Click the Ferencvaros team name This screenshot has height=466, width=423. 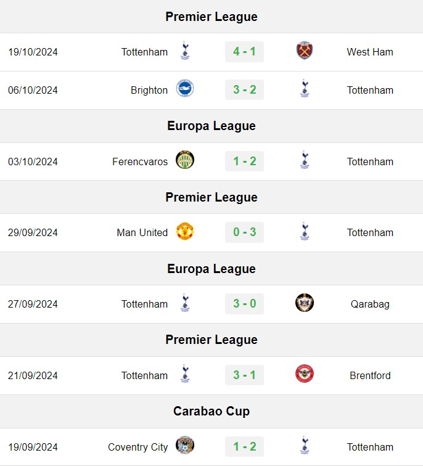140,161
